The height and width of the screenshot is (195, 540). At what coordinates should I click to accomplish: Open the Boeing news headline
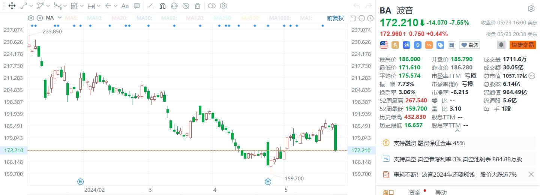tap(455, 174)
